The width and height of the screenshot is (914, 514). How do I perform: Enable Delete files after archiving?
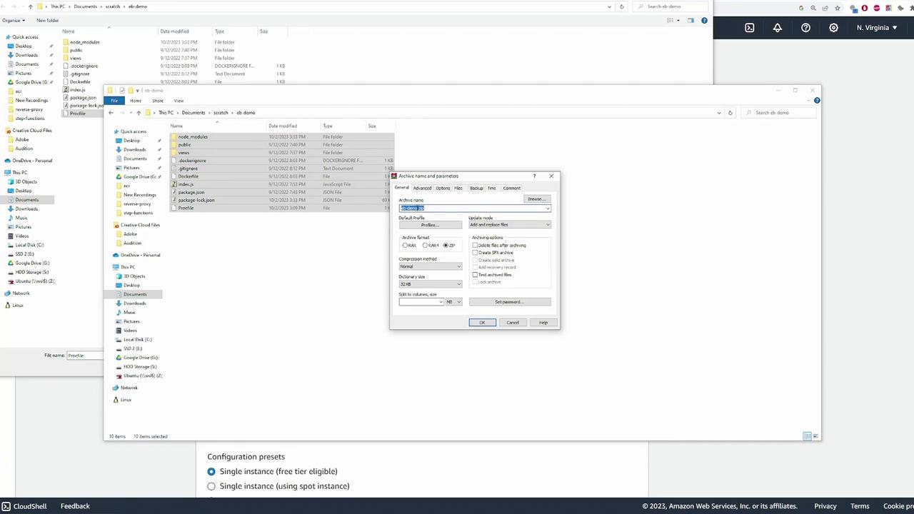click(x=475, y=246)
